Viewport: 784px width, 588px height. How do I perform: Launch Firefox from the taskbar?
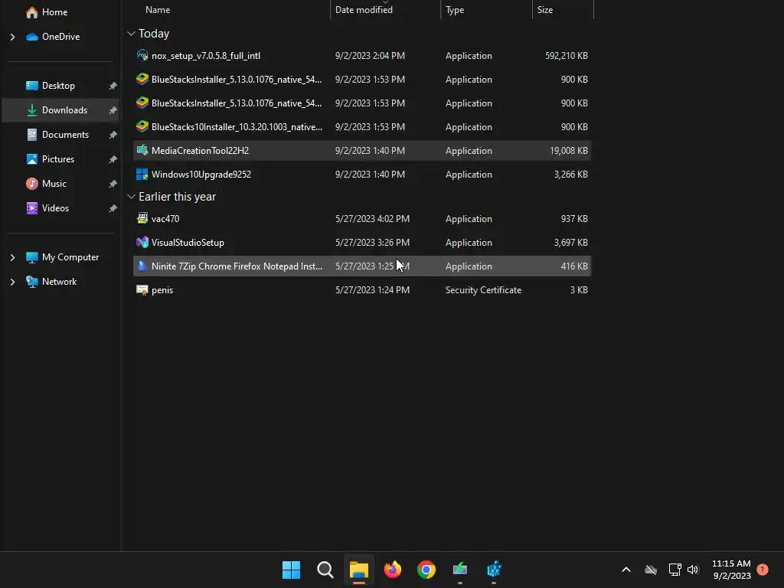pyautogui.click(x=393, y=570)
